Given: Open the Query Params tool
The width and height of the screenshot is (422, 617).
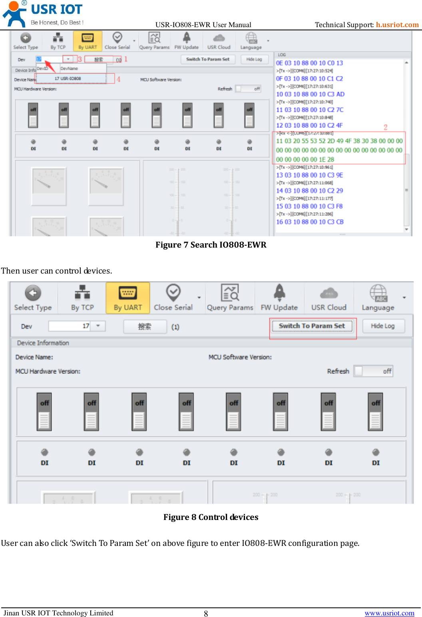Looking at the screenshot, I should click(229, 297).
